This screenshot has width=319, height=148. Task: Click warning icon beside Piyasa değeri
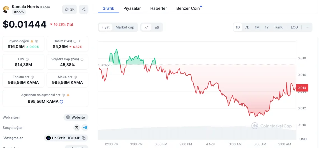coord(32,41)
